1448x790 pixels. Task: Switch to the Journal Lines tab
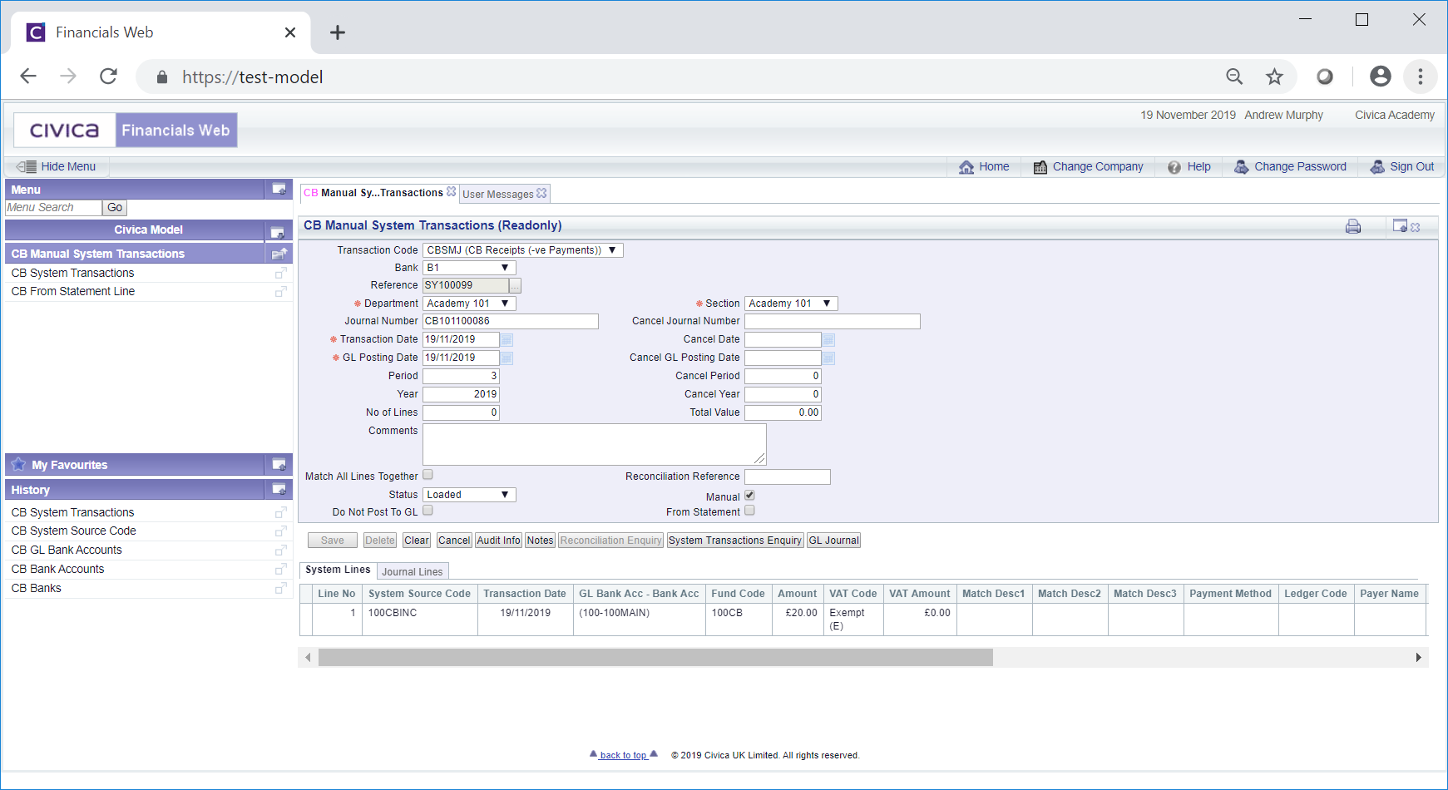413,571
